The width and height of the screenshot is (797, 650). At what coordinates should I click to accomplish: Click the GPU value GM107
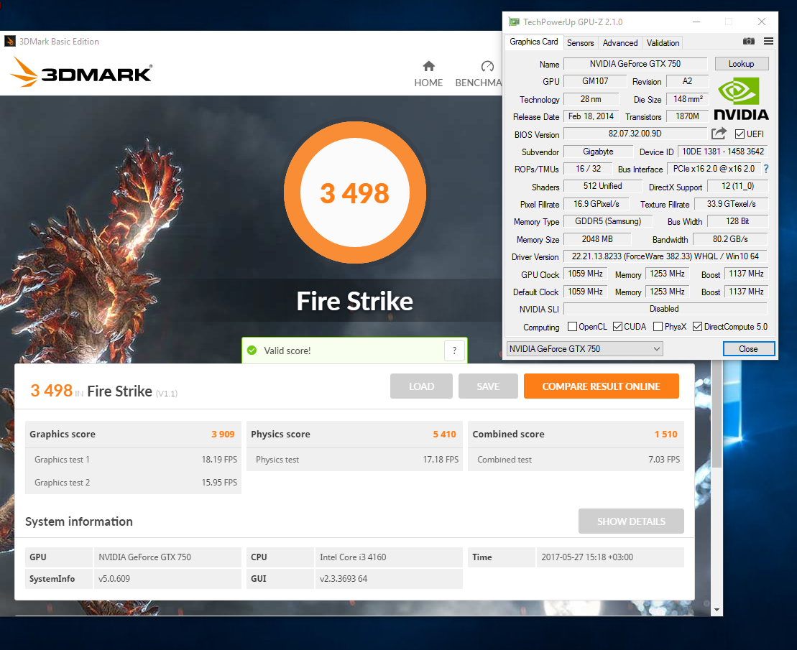click(595, 81)
